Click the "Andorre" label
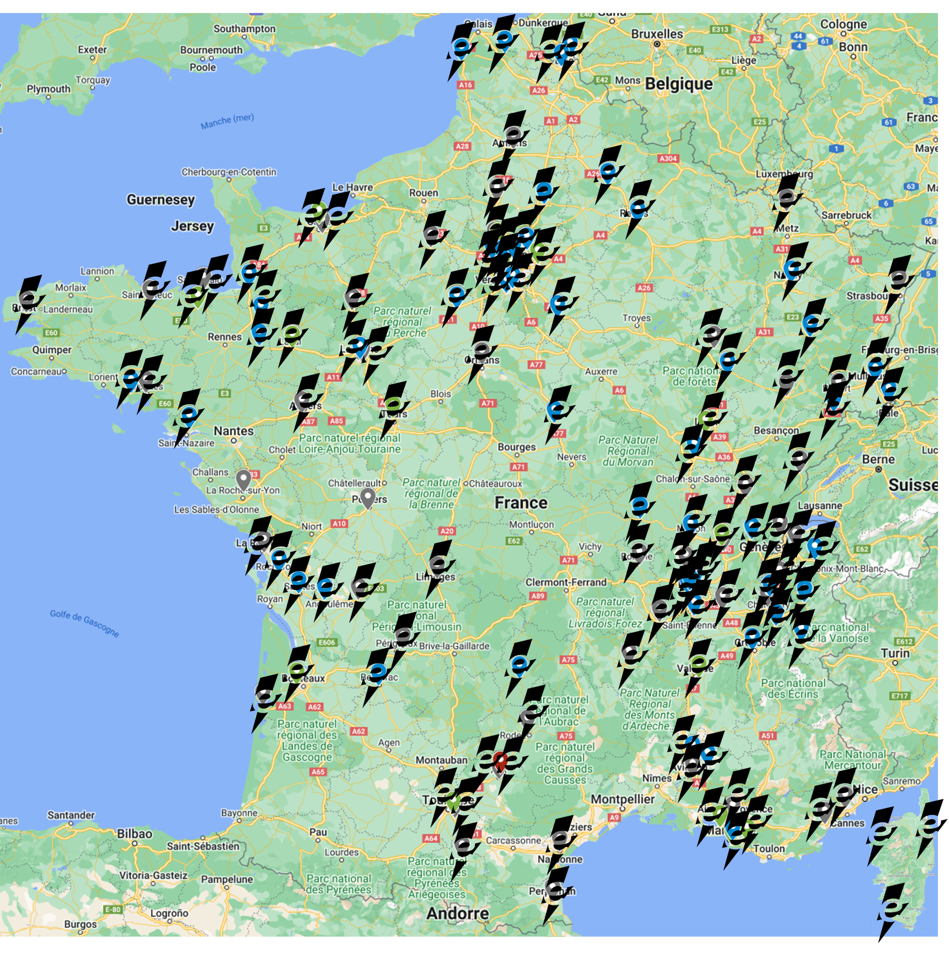949x957 pixels. 457,913
